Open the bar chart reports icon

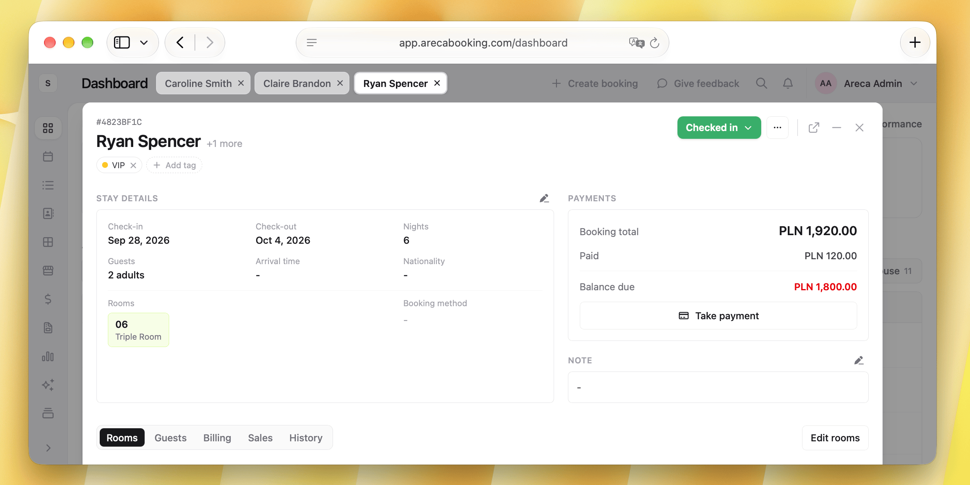click(x=48, y=356)
